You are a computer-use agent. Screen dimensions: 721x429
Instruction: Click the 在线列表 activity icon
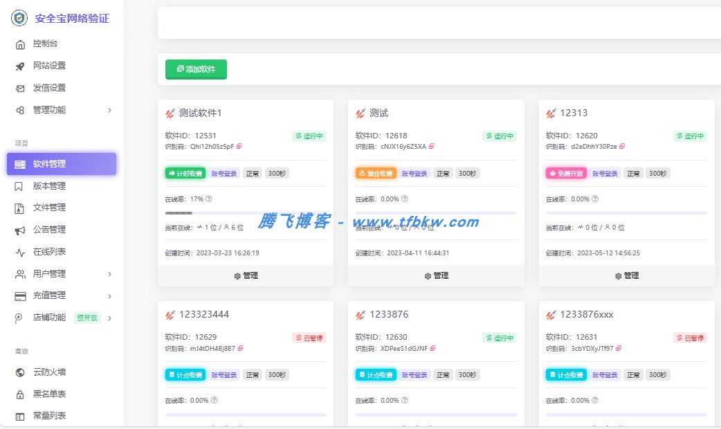point(21,251)
